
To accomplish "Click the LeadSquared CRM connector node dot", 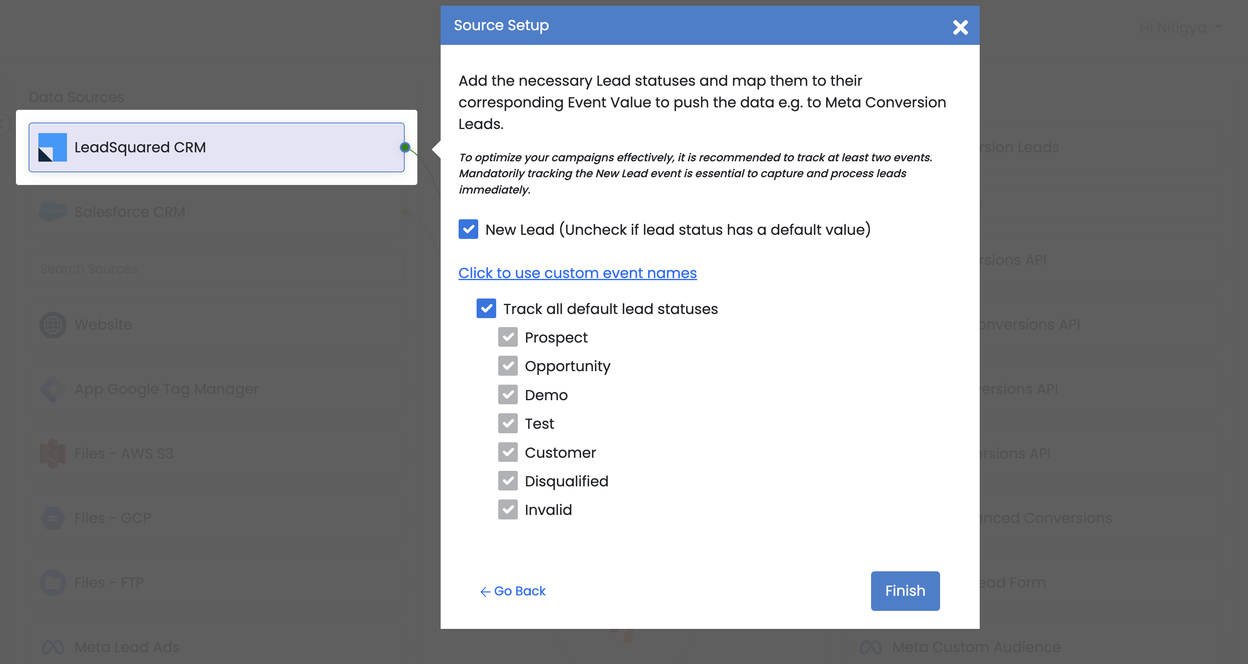I will click(405, 147).
